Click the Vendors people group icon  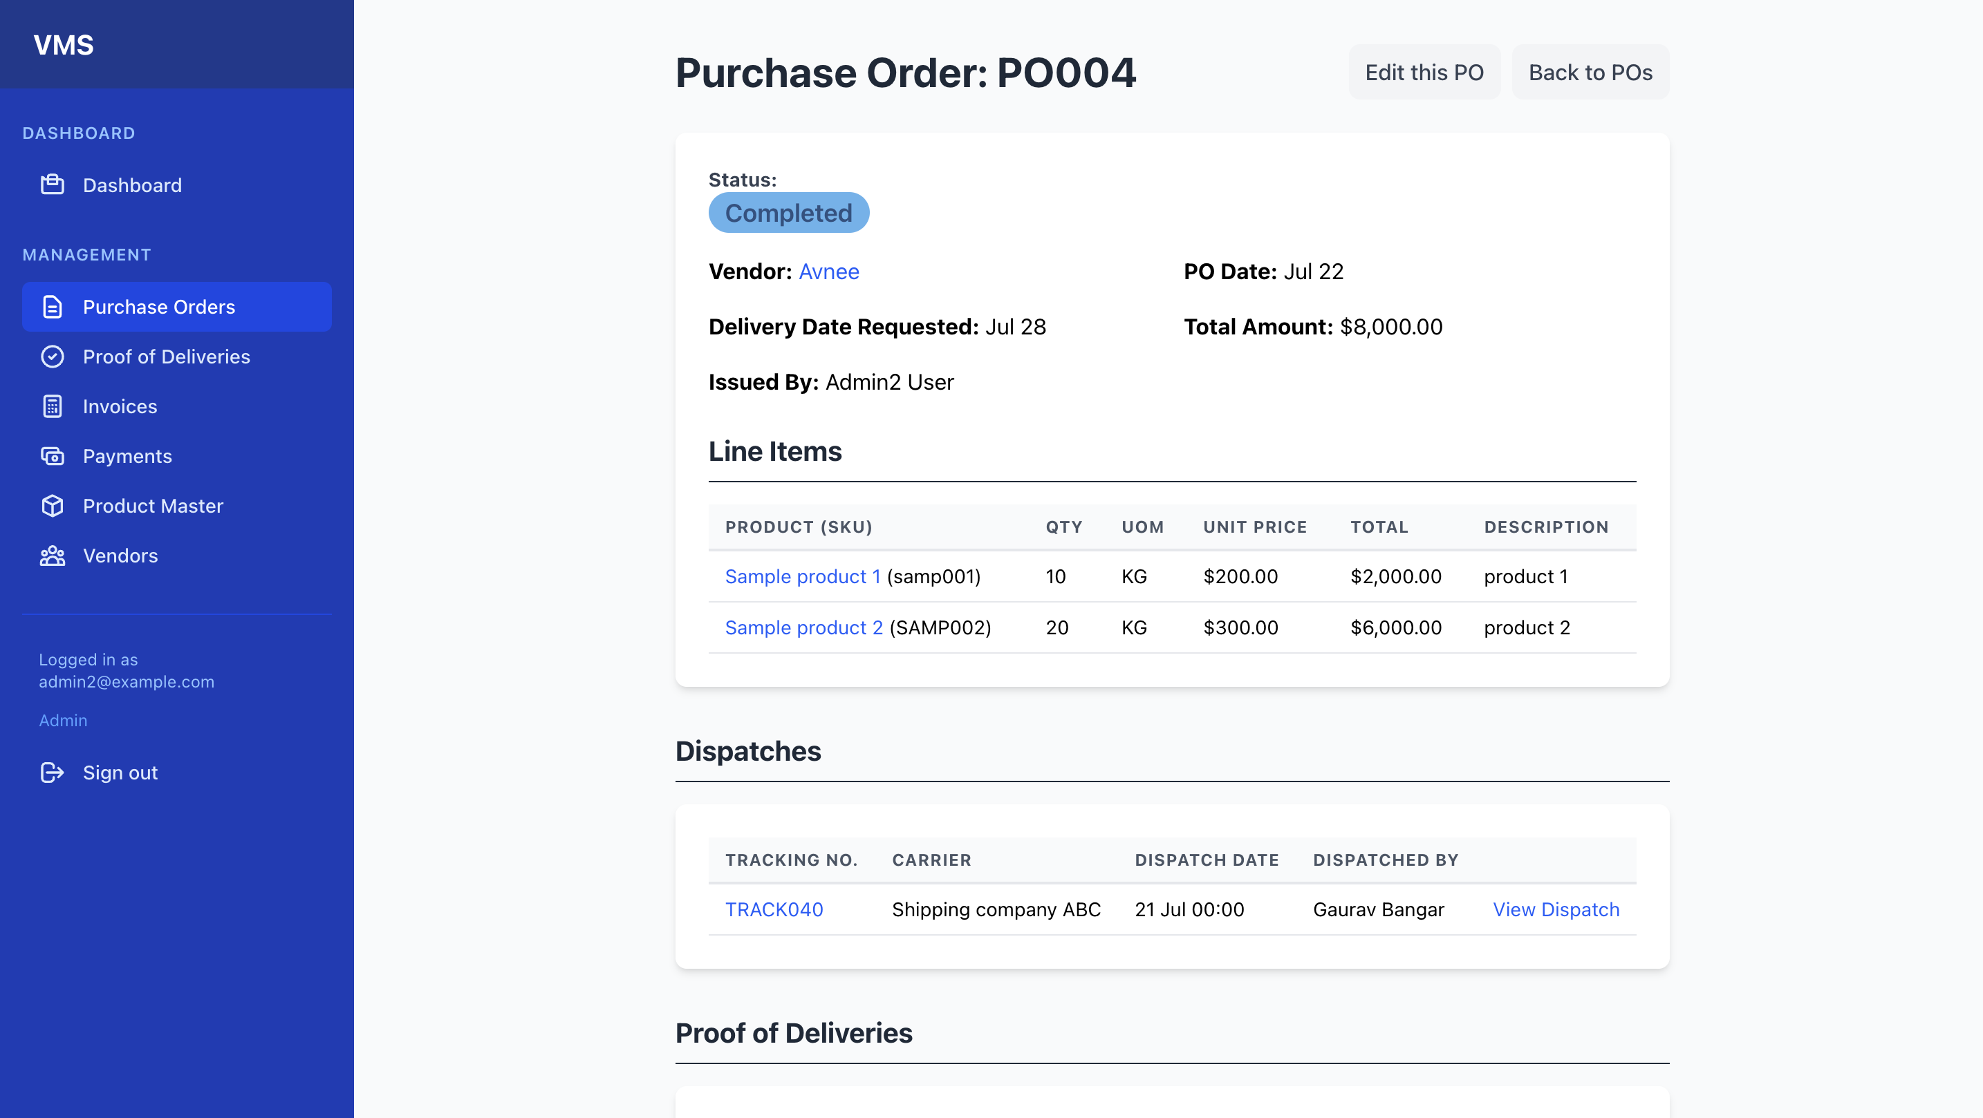[53, 556]
